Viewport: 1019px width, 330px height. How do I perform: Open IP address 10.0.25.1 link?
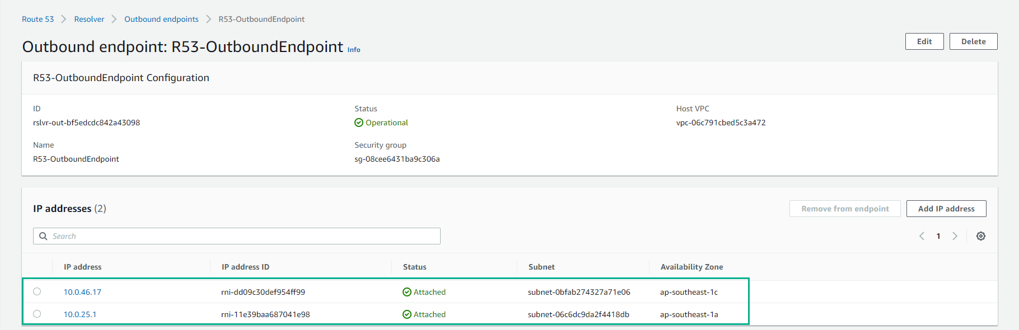[x=80, y=314]
